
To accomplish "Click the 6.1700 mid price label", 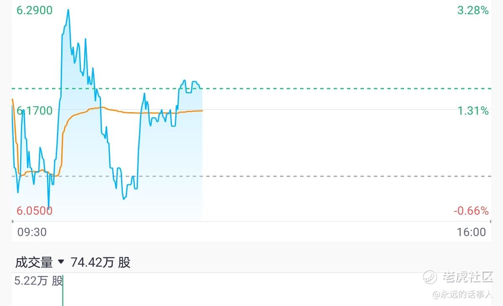I will click(35, 111).
